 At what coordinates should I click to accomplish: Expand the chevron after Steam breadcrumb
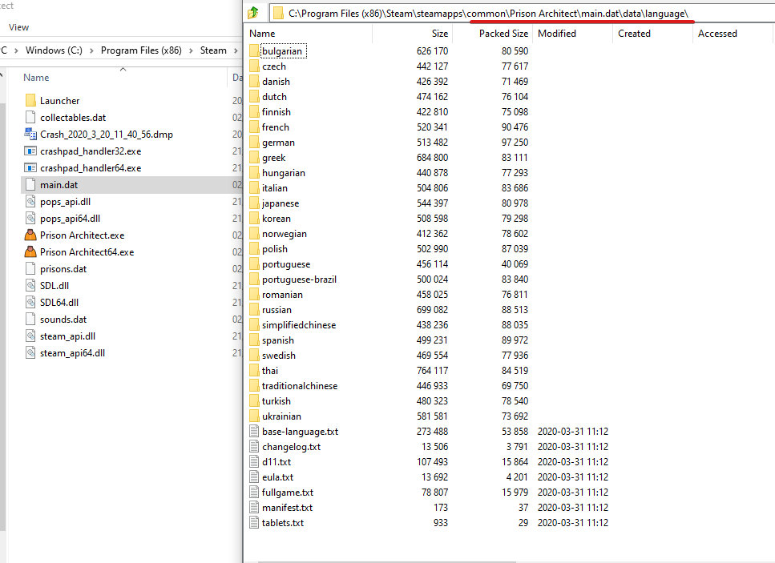236,50
